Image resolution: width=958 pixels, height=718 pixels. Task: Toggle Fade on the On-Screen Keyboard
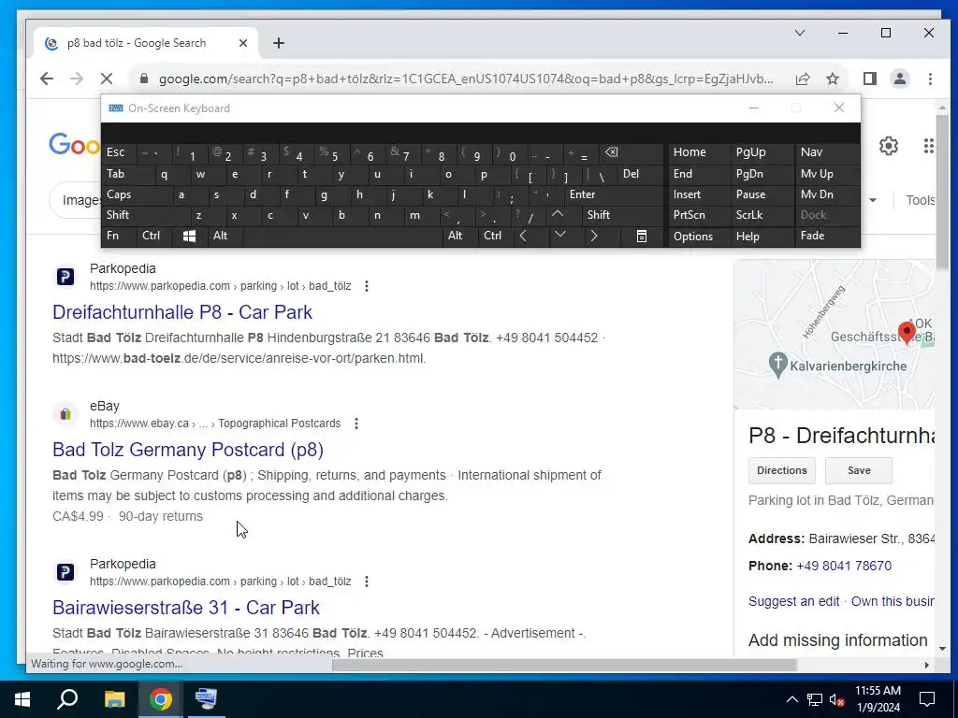coord(827,236)
